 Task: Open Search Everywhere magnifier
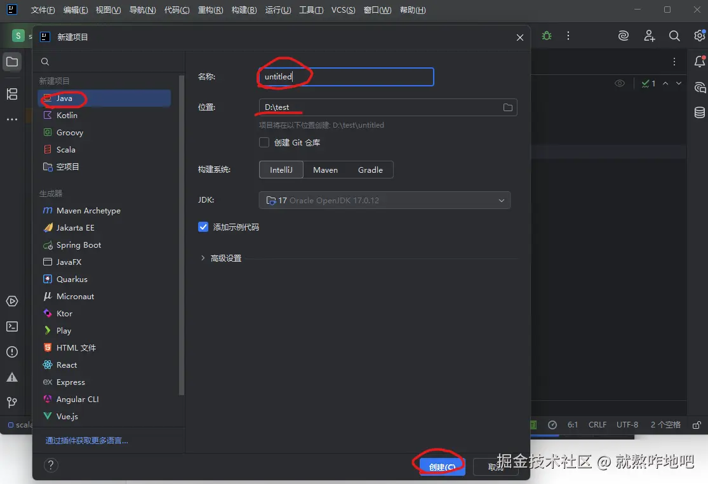[x=674, y=36]
